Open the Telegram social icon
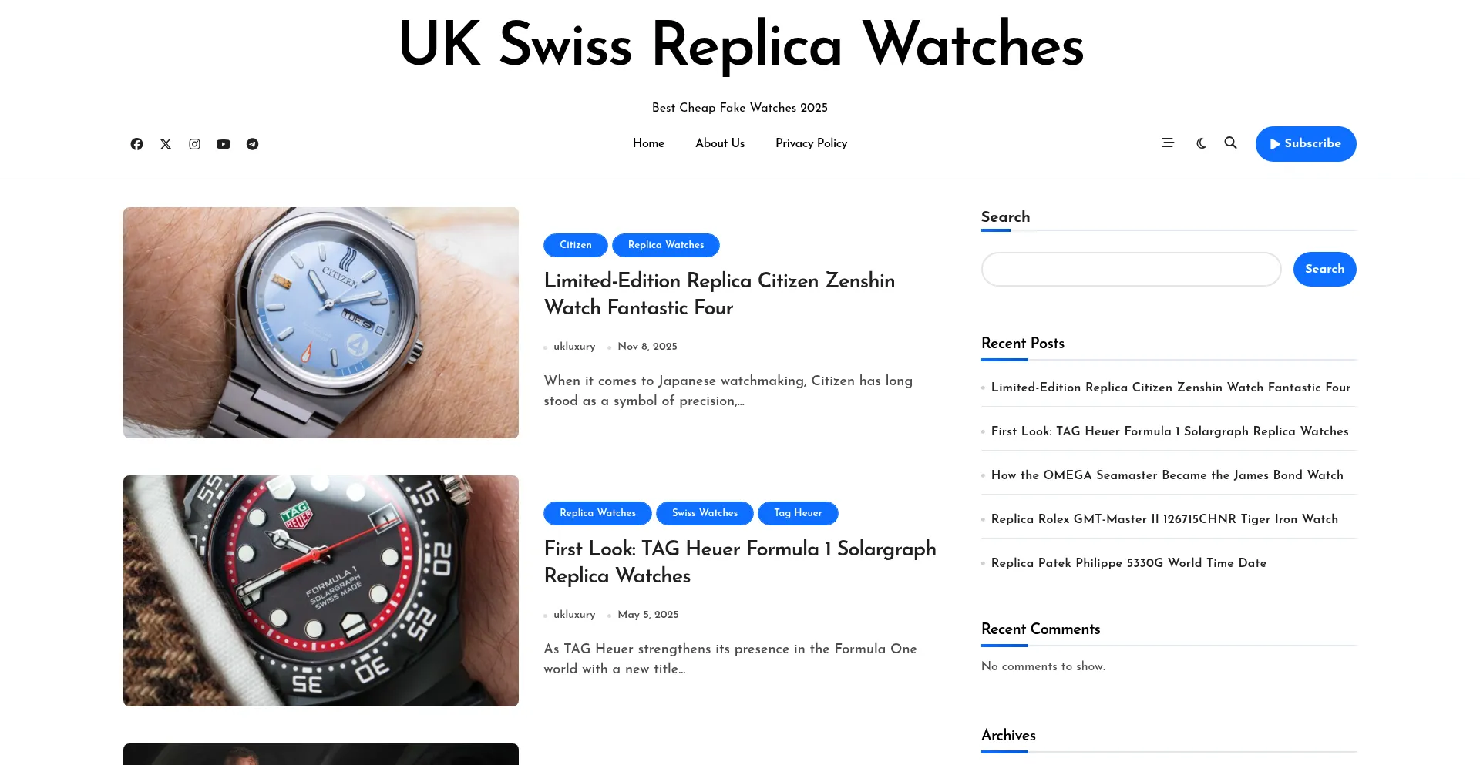1480x765 pixels. click(x=252, y=144)
